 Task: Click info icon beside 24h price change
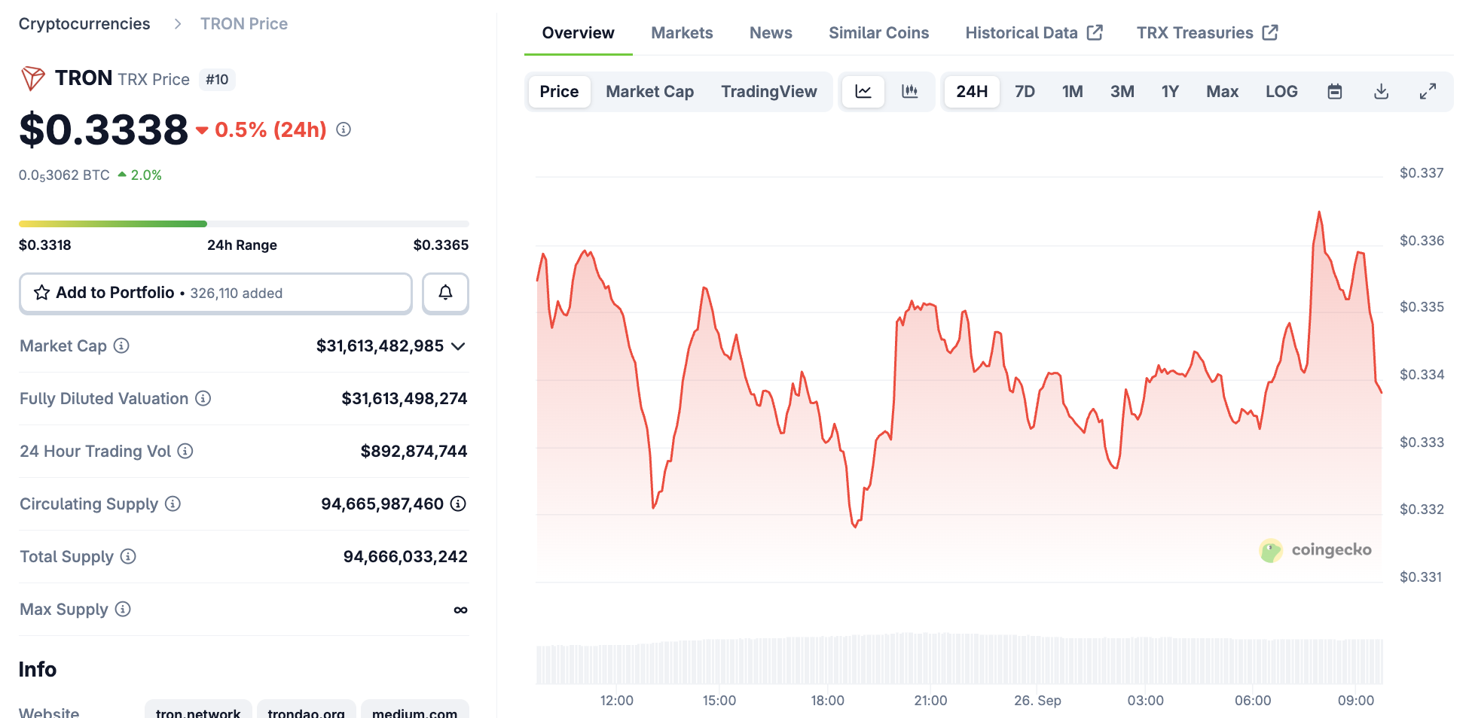[x=344, y=129]
